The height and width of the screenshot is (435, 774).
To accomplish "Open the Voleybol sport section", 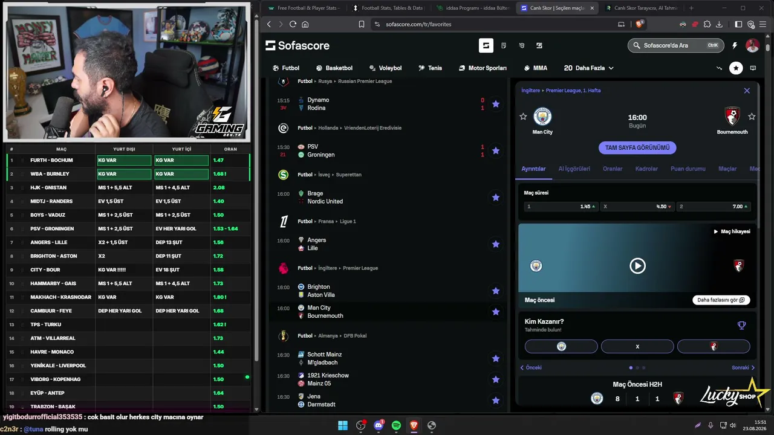I will (385, 68).
